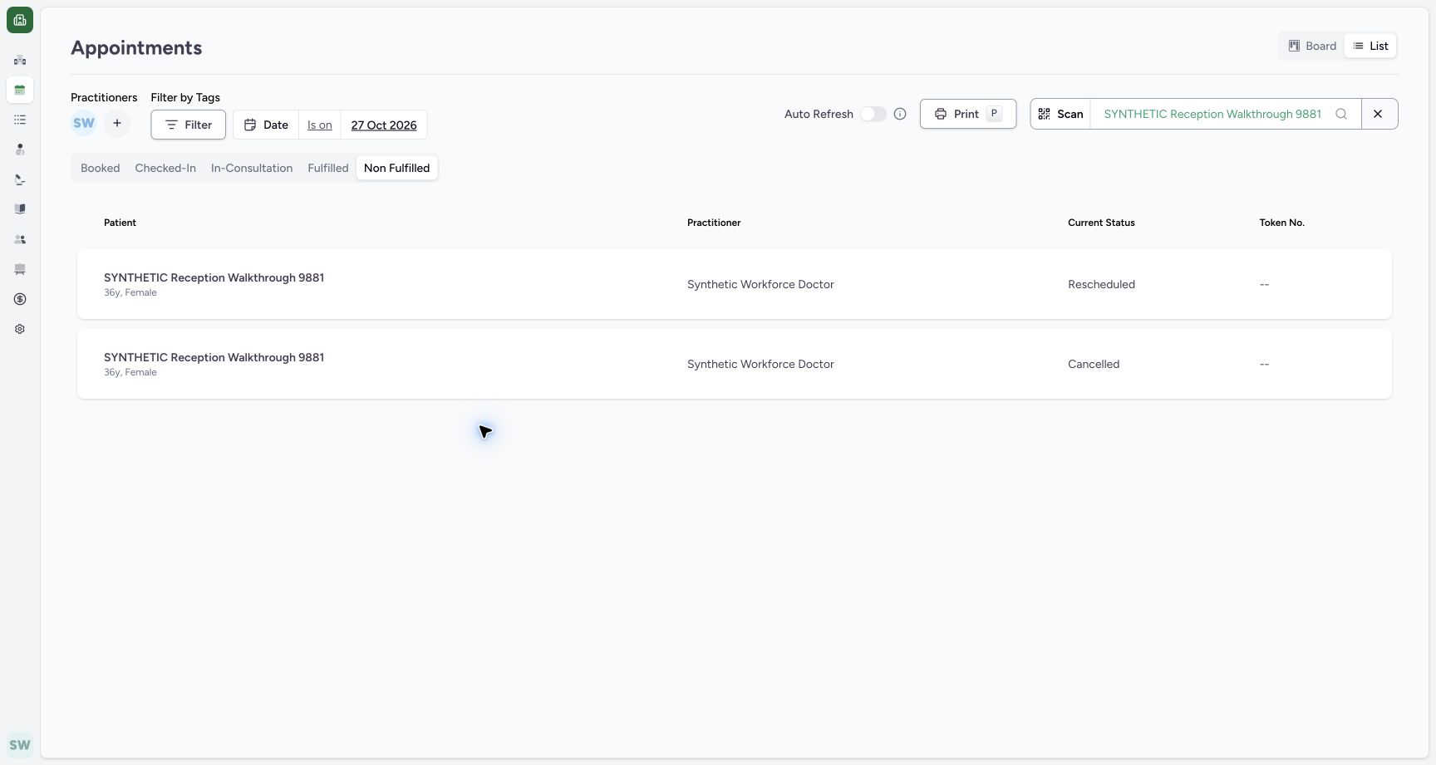The width and height of the screenshot is (1436, 765).
Task: Open the calendar appointments sidebar icon
Action: [x=20, y=90]
